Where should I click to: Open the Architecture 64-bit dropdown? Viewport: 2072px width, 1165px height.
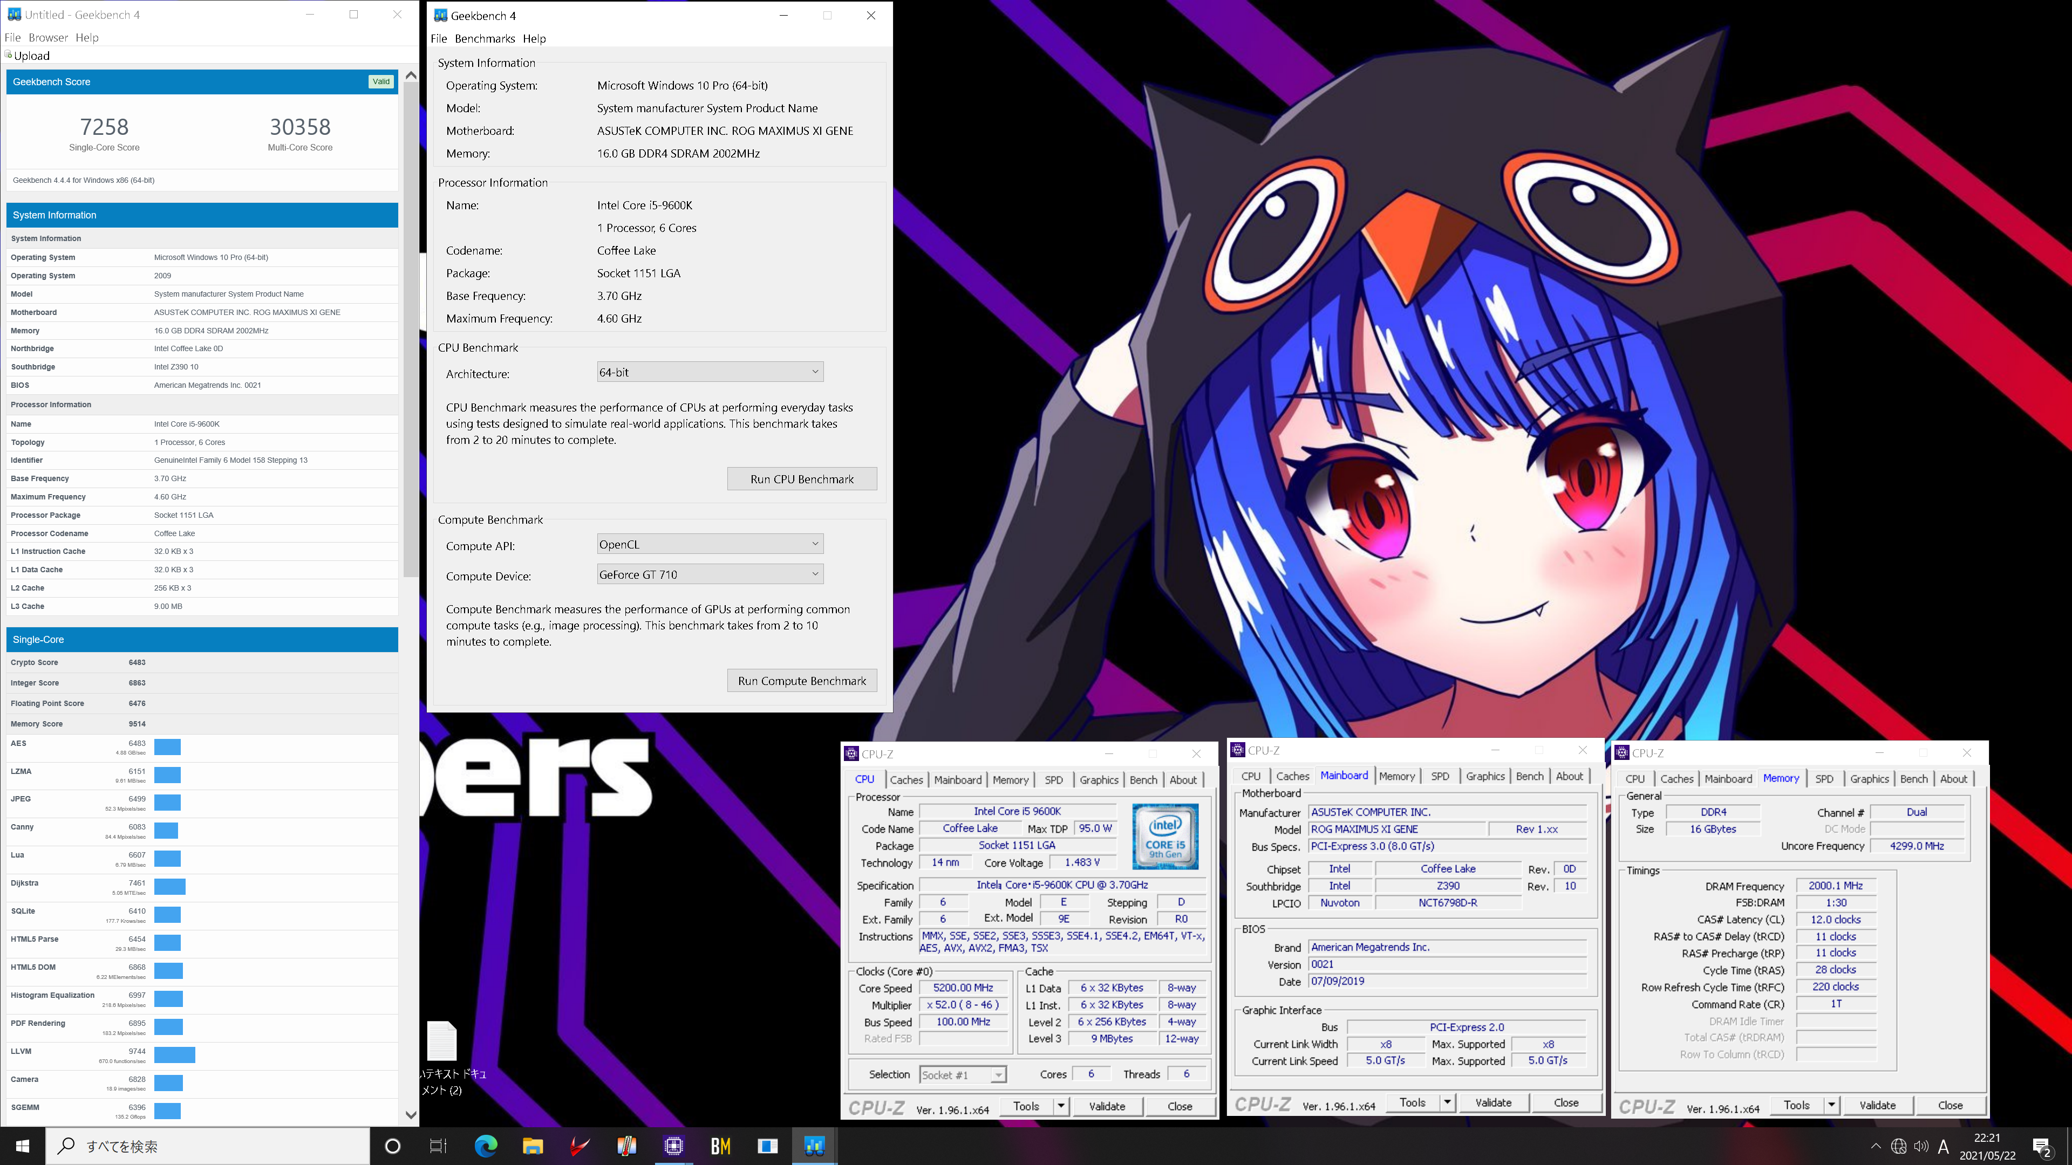pos(710,372)
